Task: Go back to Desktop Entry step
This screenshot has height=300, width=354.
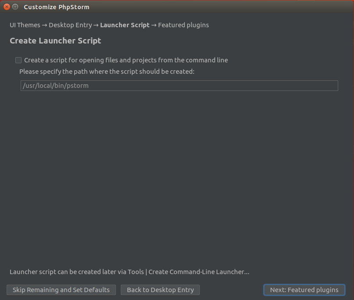Action: tap(160, 290)
